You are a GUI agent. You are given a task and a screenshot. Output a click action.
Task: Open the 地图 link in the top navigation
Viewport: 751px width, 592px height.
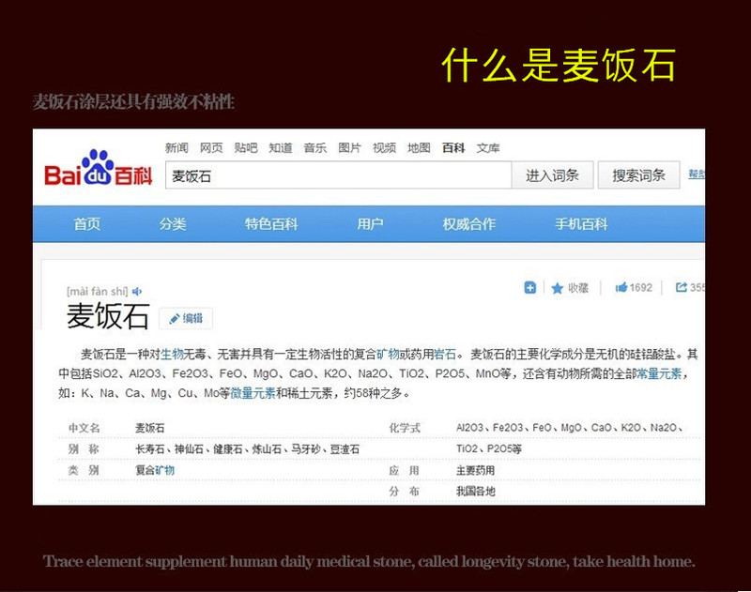[419, 148]
